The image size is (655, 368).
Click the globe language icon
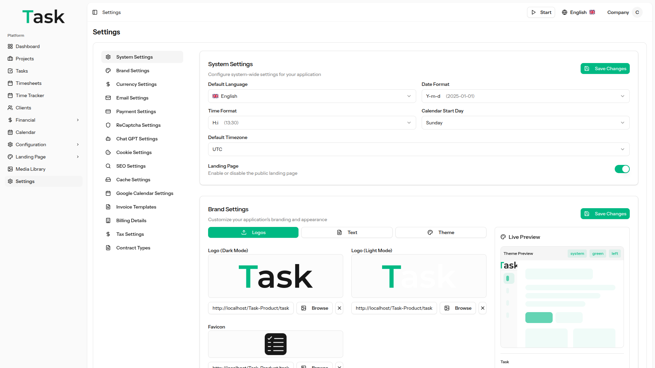(565, 12)
